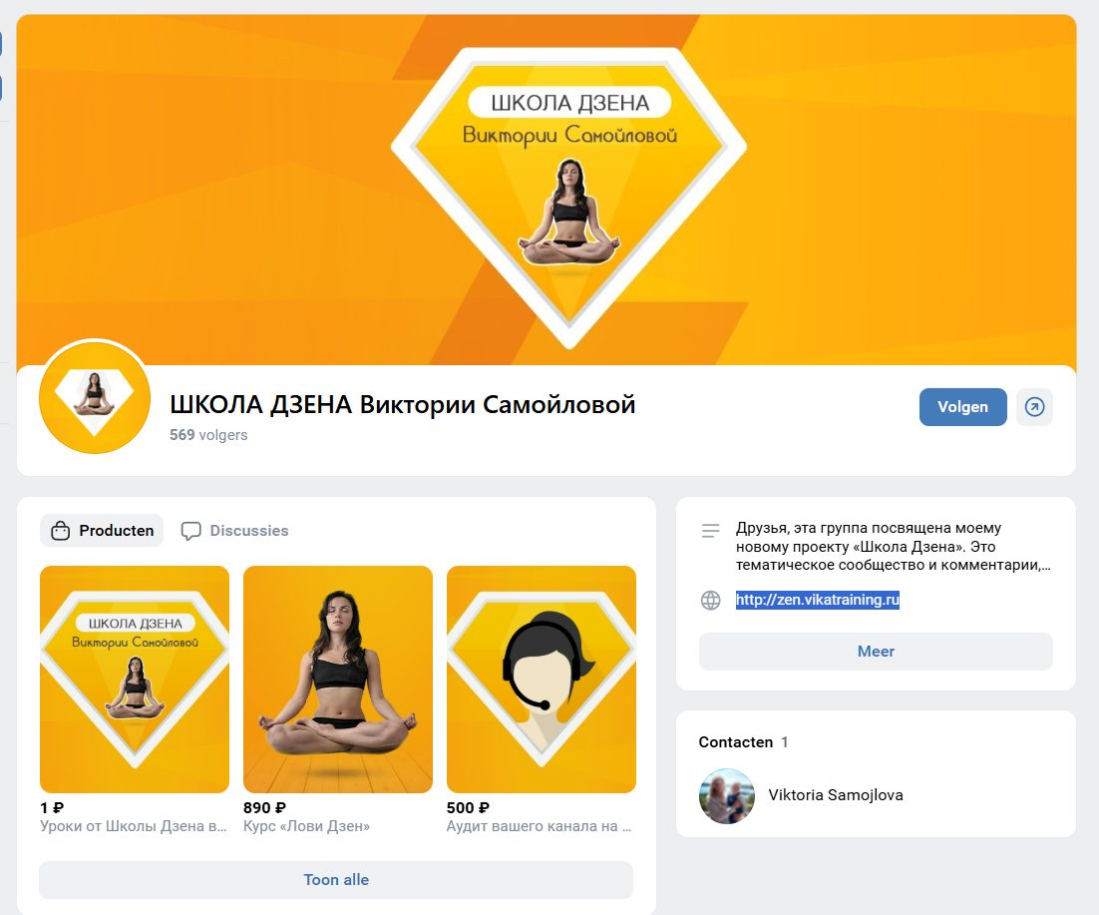
Task: Click the "890 ₽" price
Action: coord(264,807)
